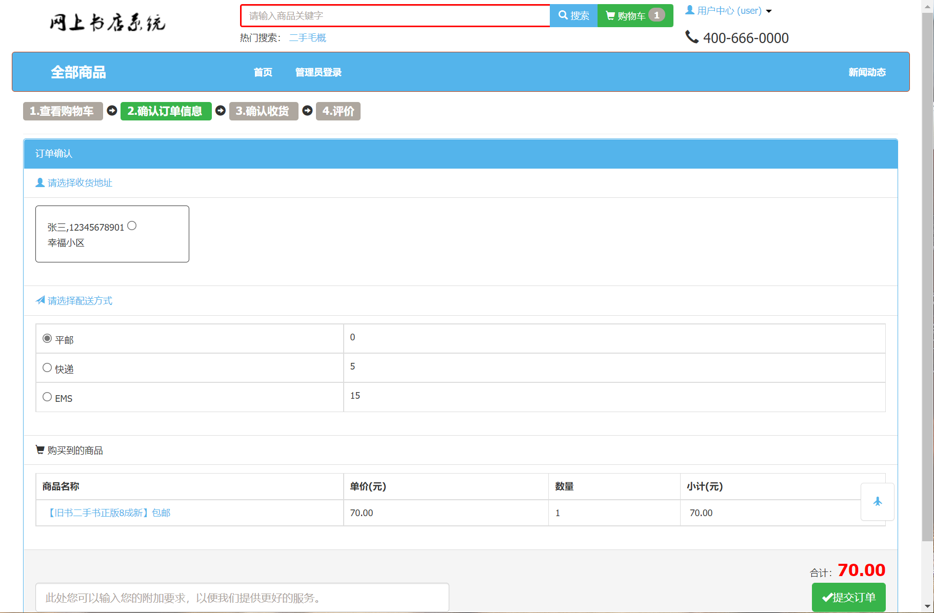Click the arrow icon after step 2

[221, 111]
